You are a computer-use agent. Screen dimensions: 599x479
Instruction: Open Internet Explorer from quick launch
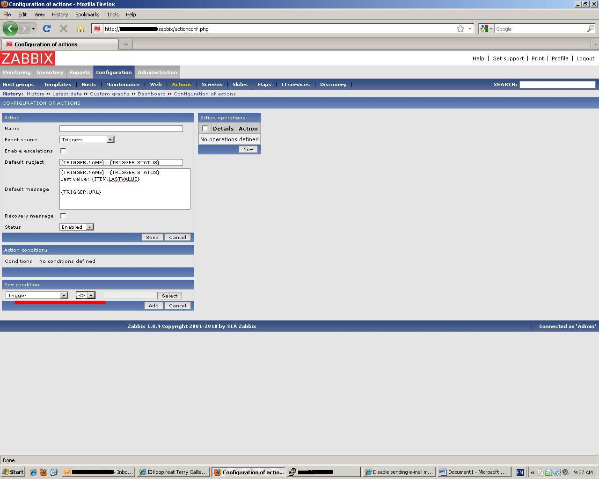(33, 472)
